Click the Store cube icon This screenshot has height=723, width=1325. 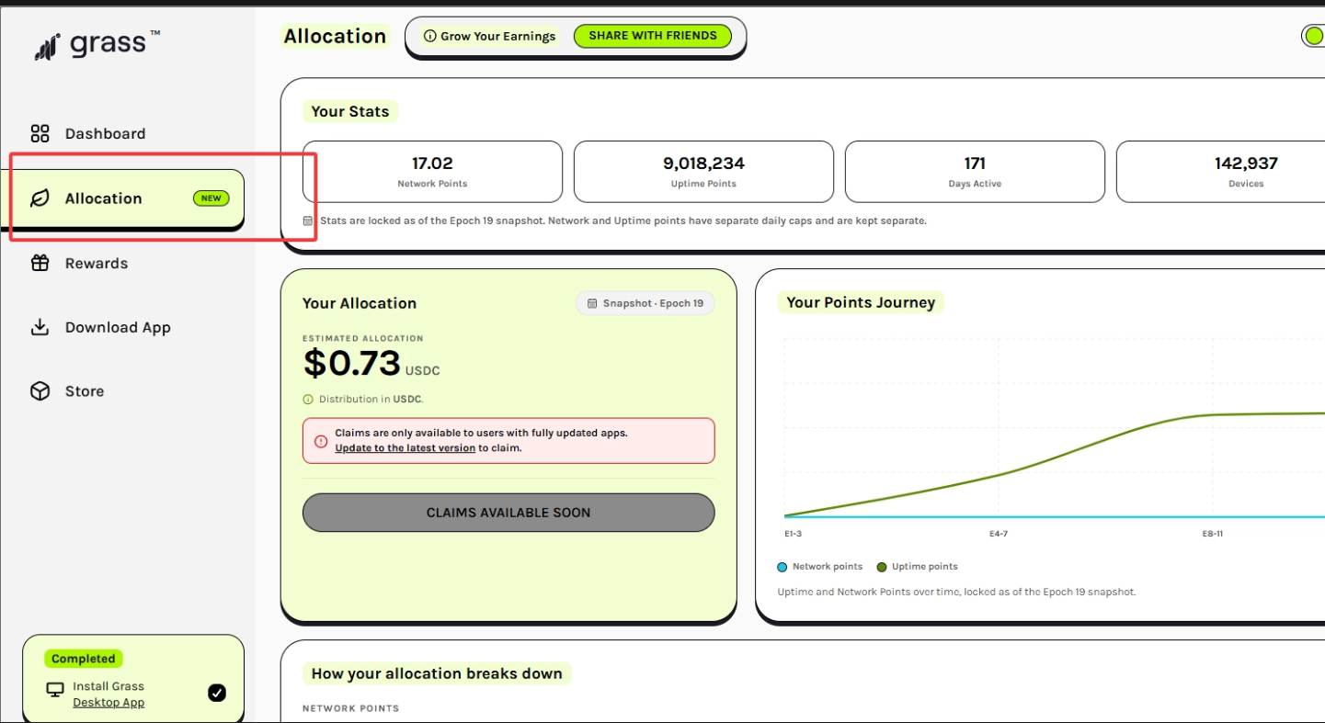pos(40,391)
